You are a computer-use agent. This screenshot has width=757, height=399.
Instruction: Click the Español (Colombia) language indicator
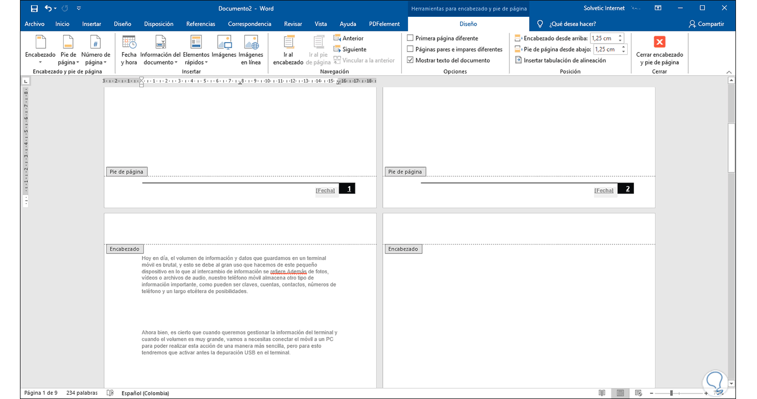(145, 393)
